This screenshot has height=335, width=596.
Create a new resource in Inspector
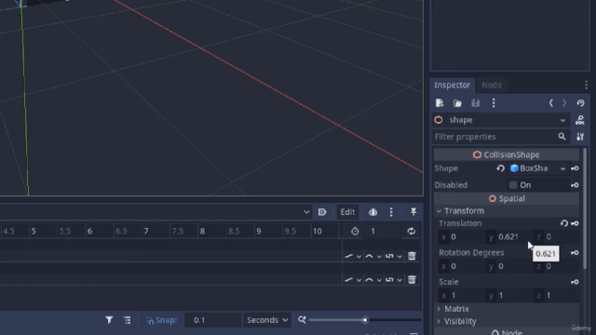(x=440, y=103)
